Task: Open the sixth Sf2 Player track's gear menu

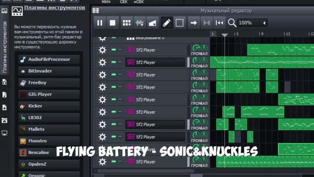Action: (x=103, y=112)
